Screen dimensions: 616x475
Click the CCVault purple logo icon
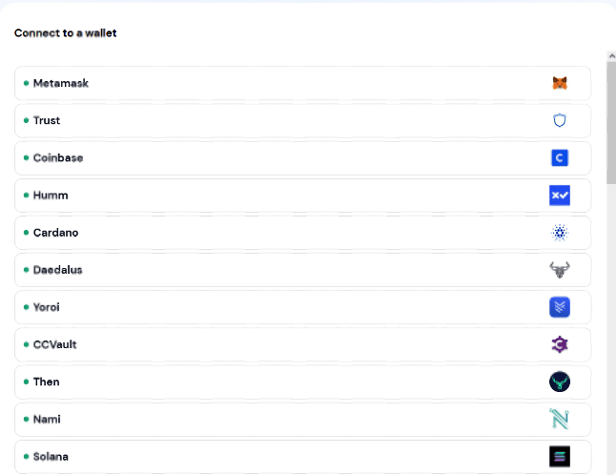click(x=560, y=344)
